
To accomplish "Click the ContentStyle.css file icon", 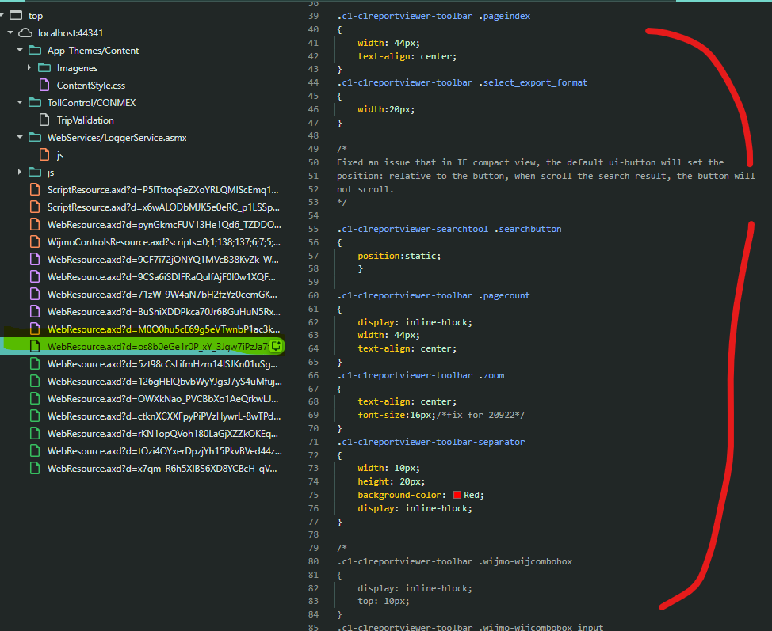I will (x=44, y=85).
